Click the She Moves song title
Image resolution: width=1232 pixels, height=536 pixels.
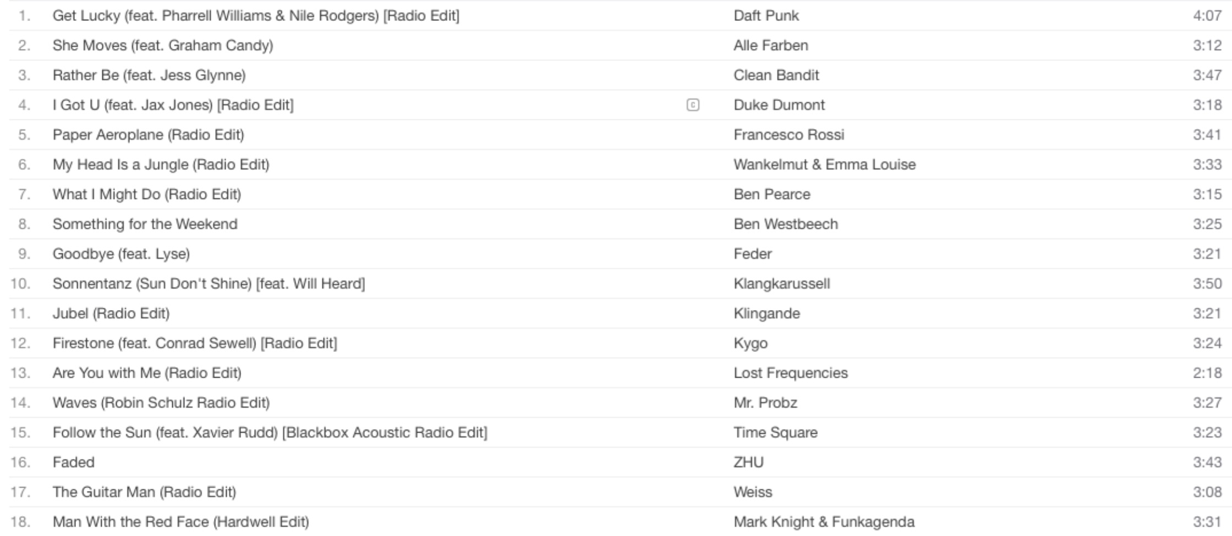tap(163, 45)
